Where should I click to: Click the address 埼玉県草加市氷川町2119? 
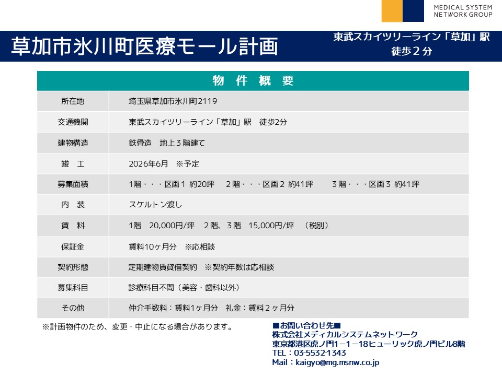click(173, 101)
